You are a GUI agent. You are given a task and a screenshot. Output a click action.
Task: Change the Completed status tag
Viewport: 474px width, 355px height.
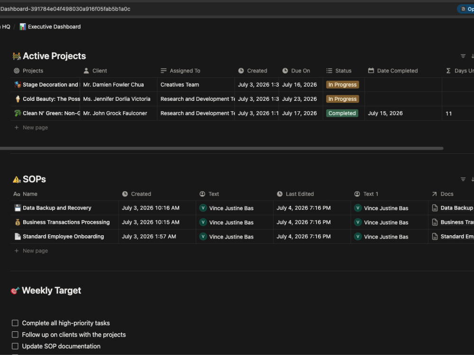tap(342, 113)
